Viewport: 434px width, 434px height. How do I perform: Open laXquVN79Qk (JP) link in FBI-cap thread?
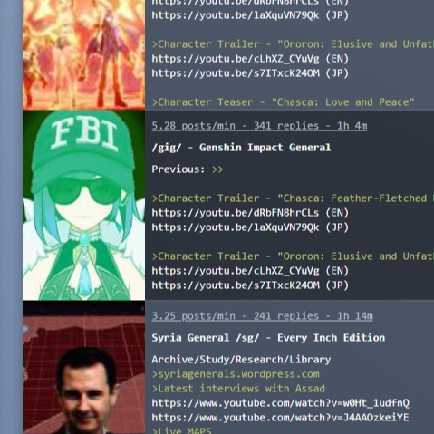tap(250, 227)
